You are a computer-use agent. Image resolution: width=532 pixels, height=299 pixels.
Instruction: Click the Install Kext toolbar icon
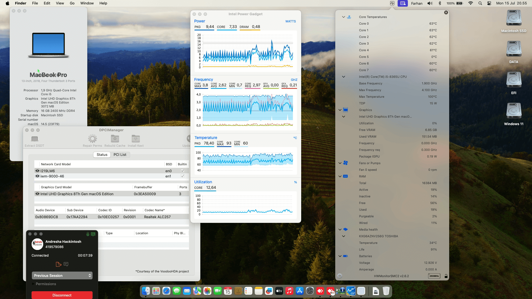[135, 139]
